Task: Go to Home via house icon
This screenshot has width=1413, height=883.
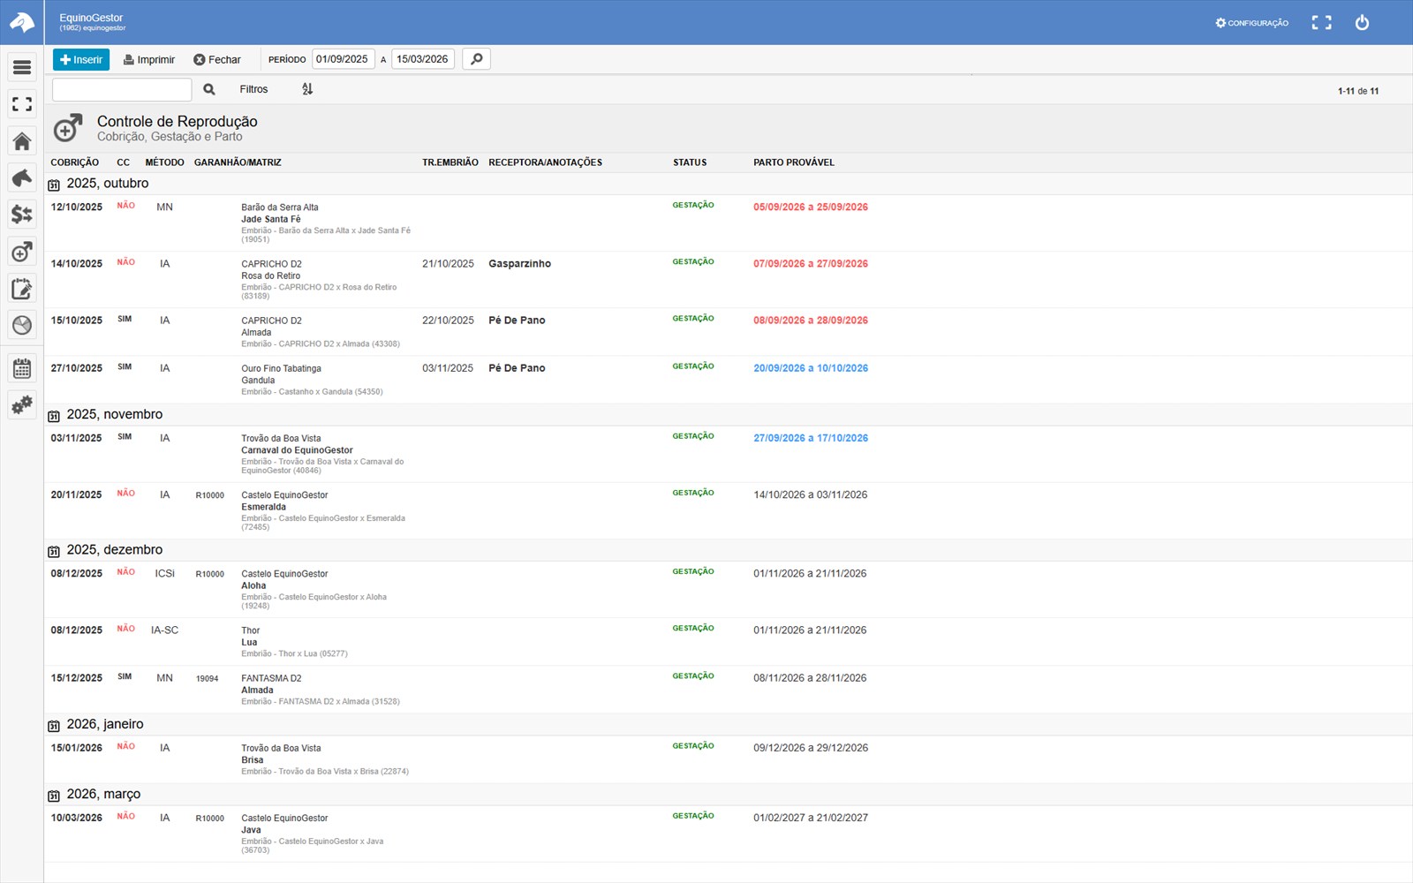Action: pos(22,141)
